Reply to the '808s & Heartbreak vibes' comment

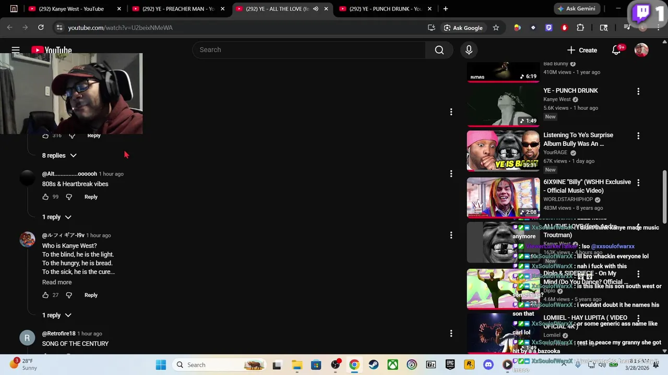[91, 197]
